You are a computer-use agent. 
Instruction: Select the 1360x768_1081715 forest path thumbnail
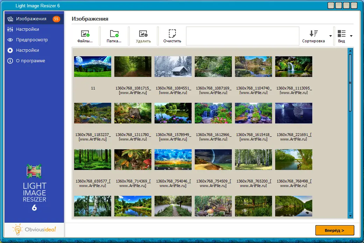tap(133, 67)
